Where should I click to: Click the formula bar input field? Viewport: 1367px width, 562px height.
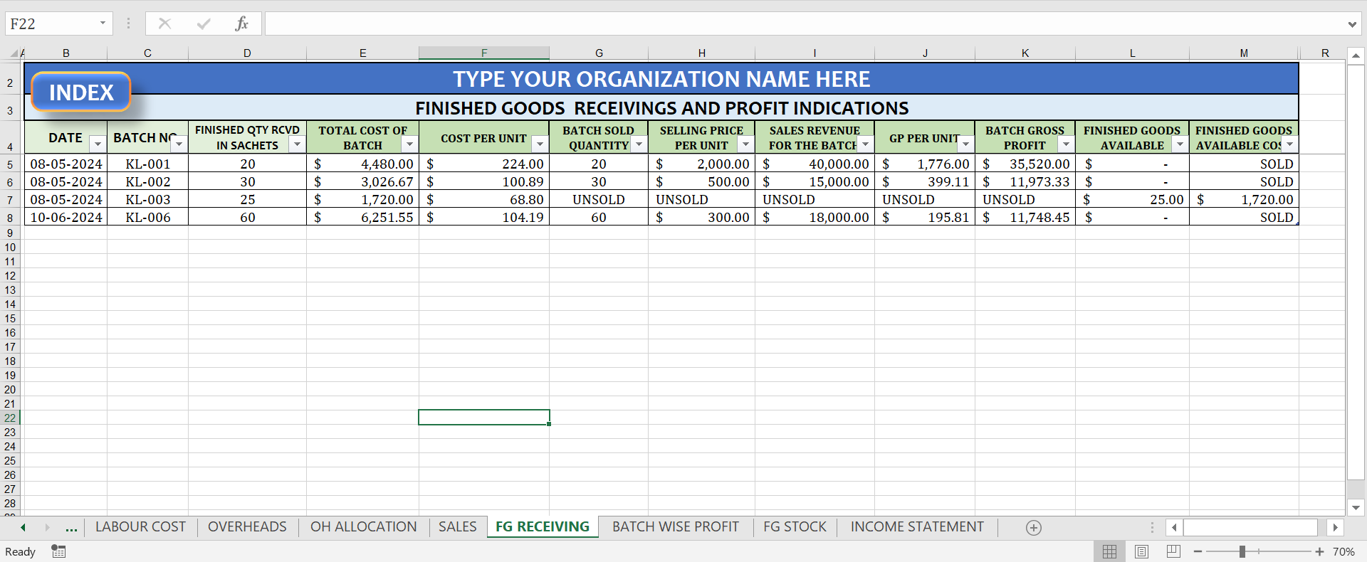805,23
